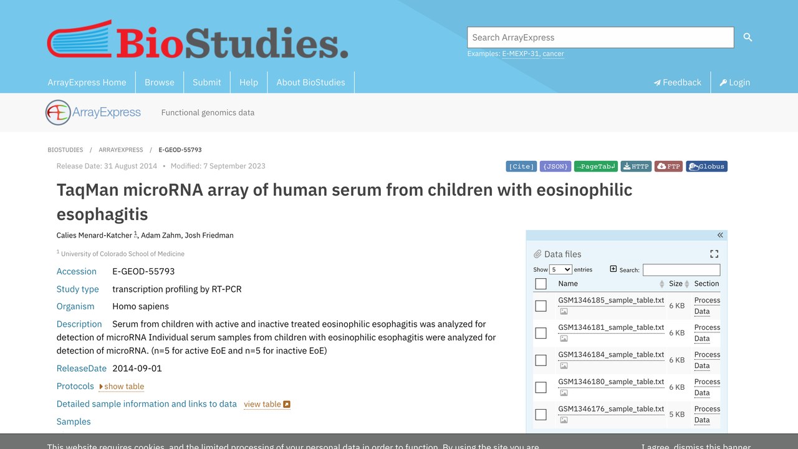The image size is (798, 449).
Task: Select the GSM1346176_sample_table.txt checkbox
Action: pos(541,415)
